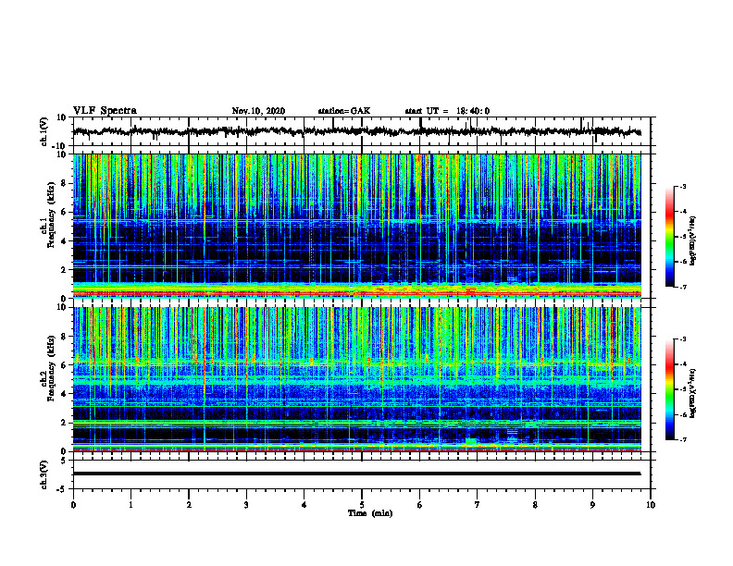This screenshot has width=733, height=566.
Task: Click time axis tick label "0"
Action: pos(73,505)
